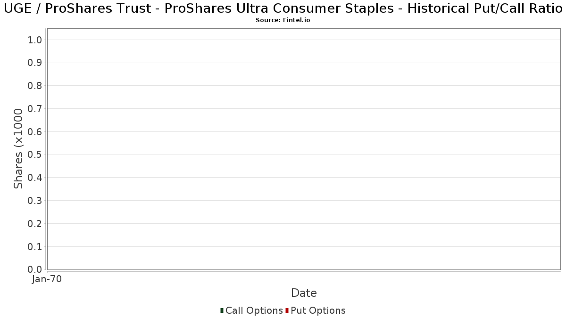Click the 0.9 y-axis tick label
Screen dimensions: 566x318
(x=35, y=63)
